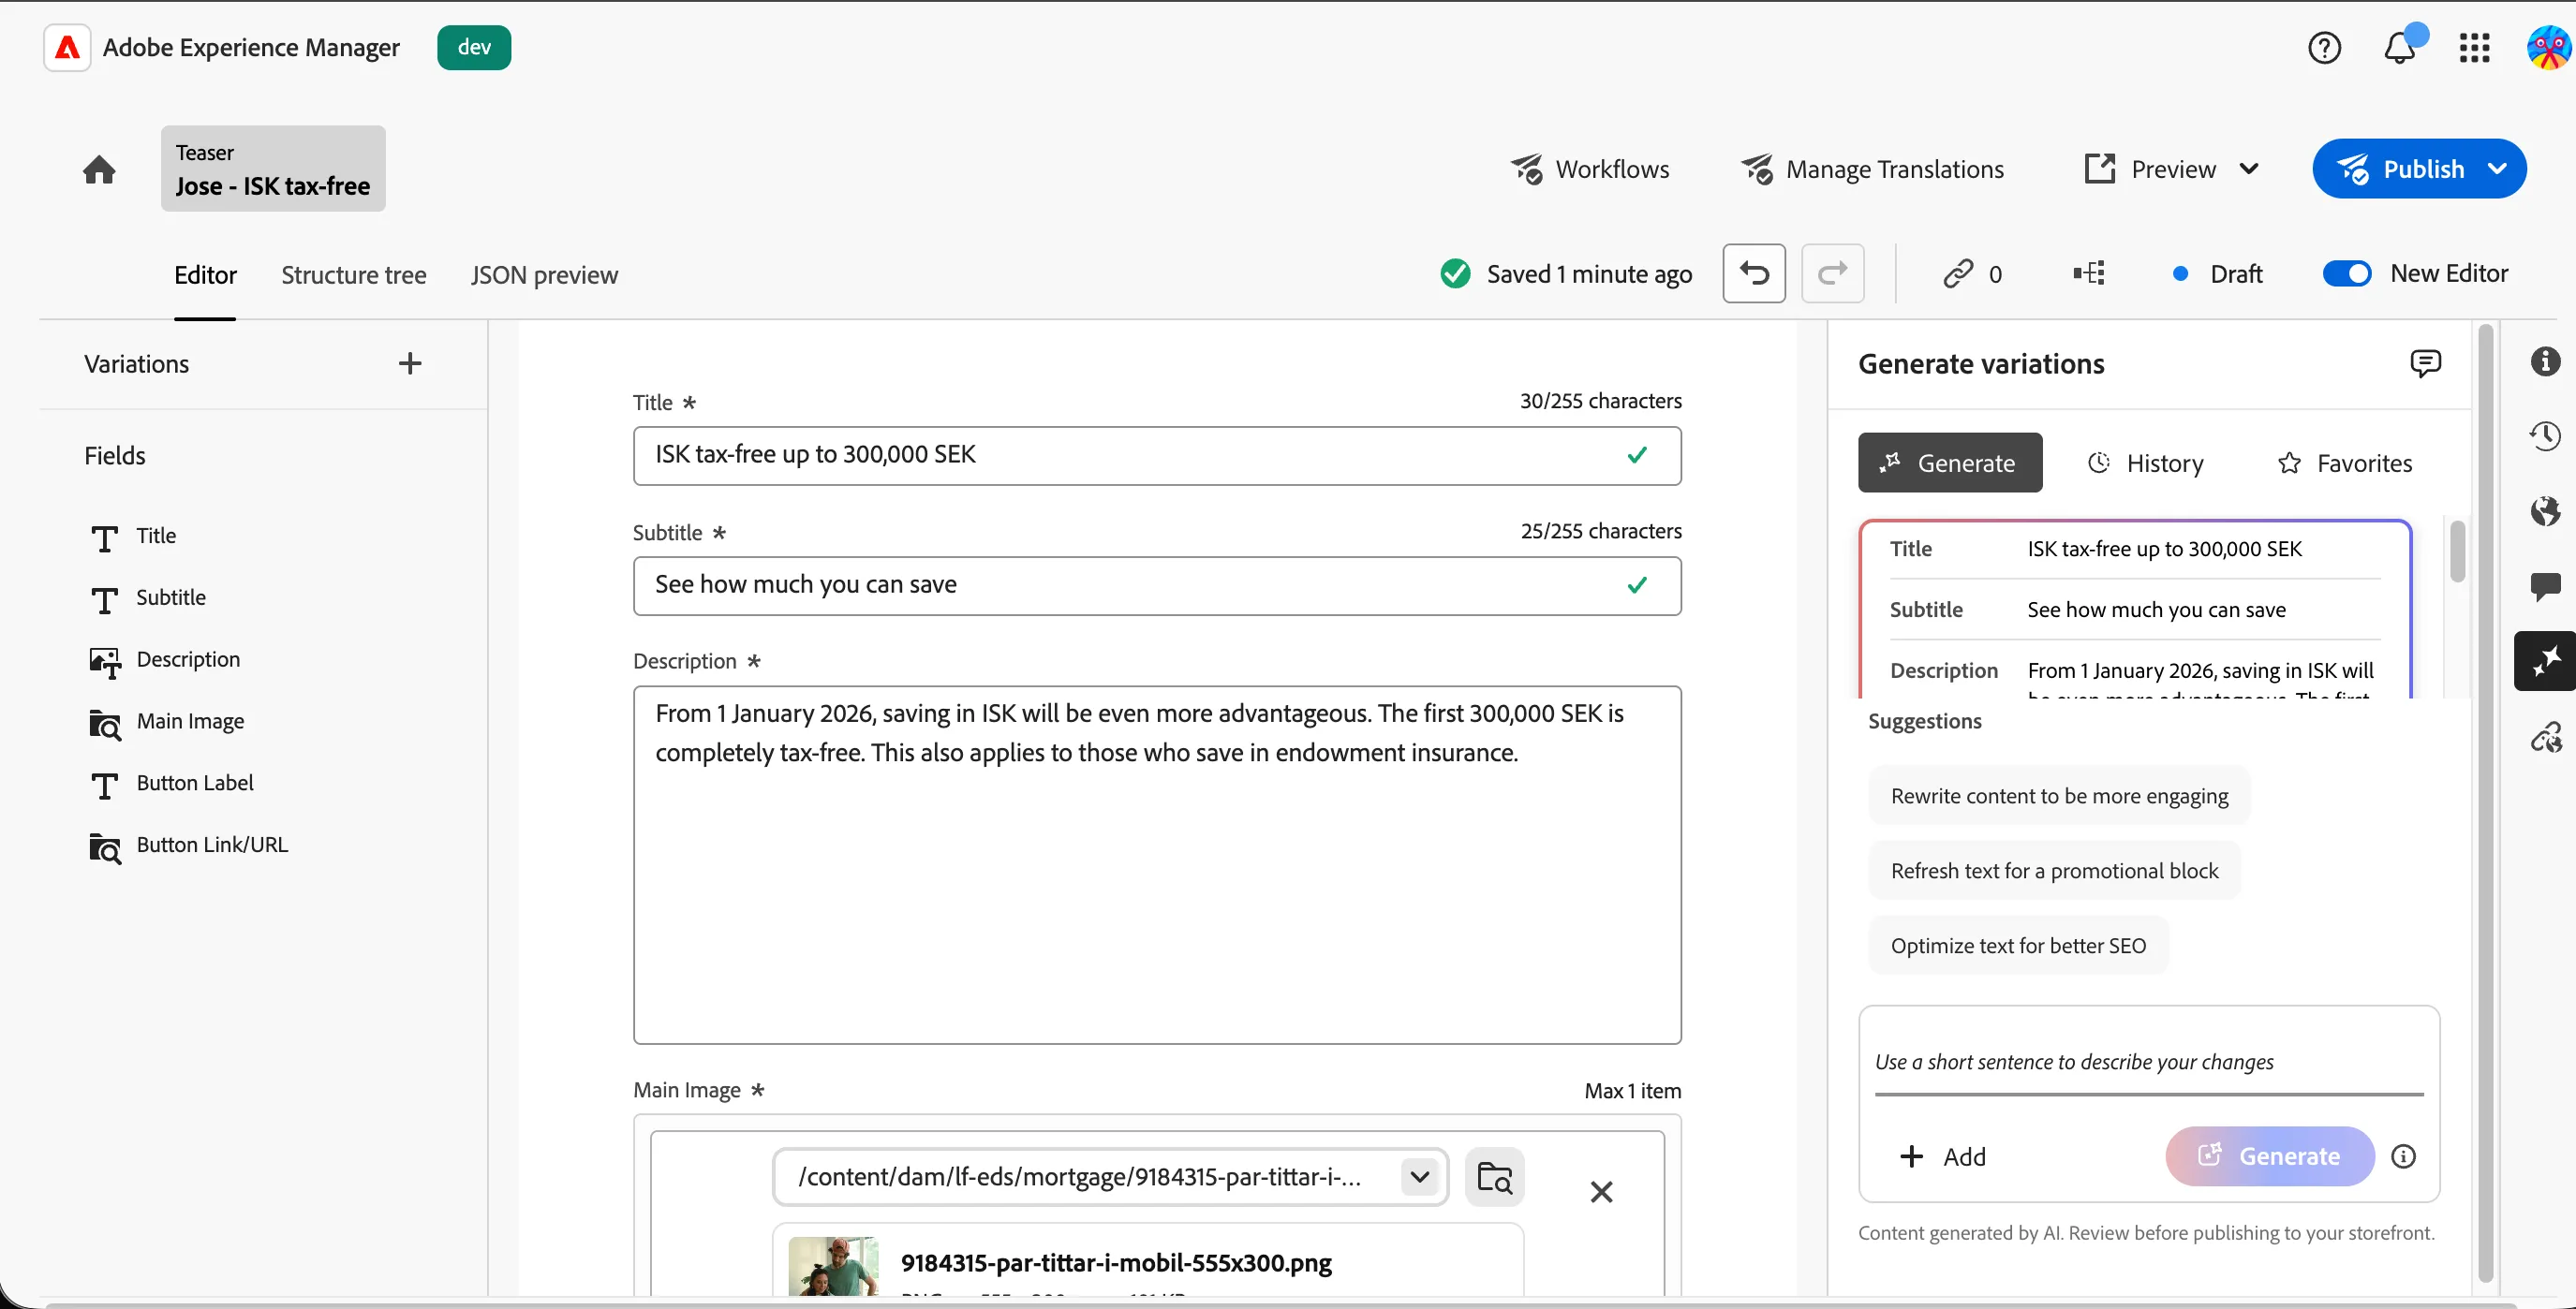Select the dark Generate tab
This screenshot has height=1309, width=2576.
coord(1950,463)
